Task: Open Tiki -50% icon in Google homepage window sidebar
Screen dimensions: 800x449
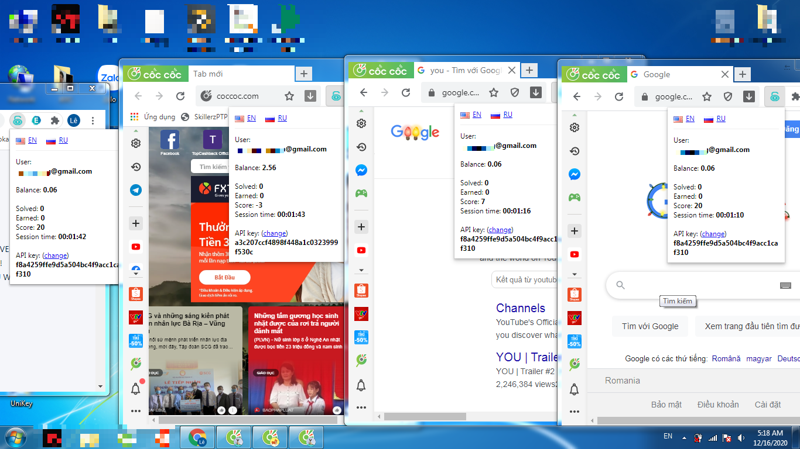Action: pyautogui.click(x=575, y=341)
